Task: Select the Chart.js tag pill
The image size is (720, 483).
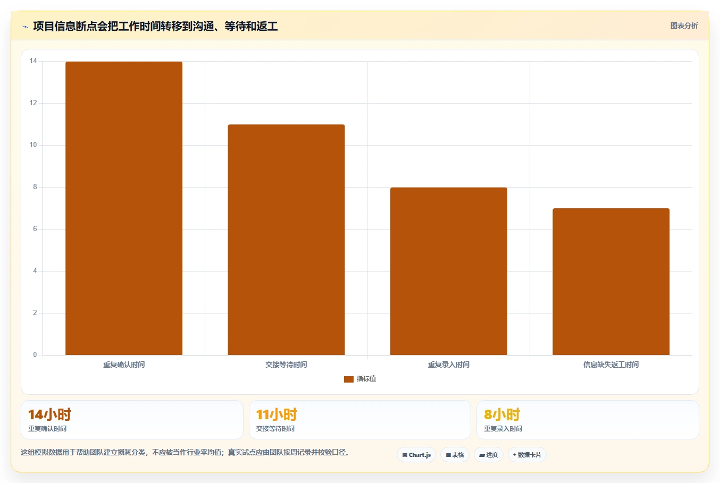Action: 416,455
